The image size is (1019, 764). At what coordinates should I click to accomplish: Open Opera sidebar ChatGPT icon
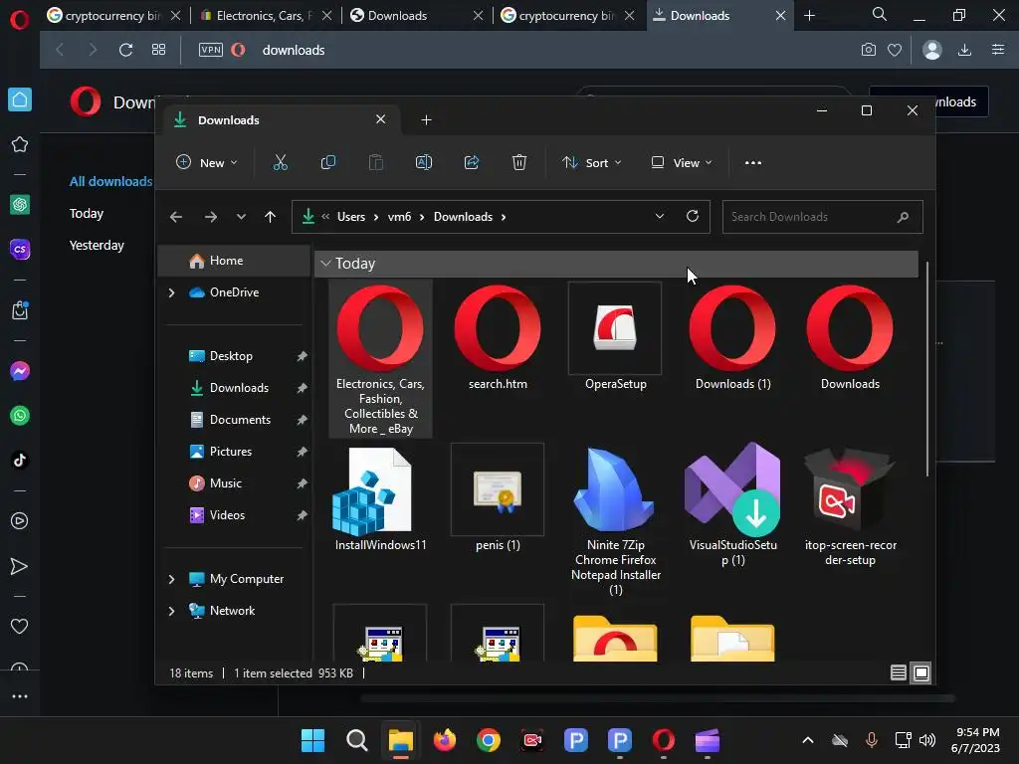[x=20, y=205]
